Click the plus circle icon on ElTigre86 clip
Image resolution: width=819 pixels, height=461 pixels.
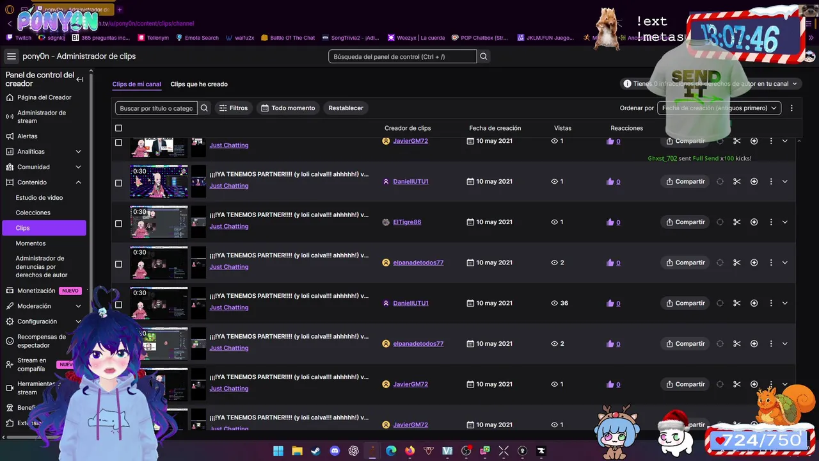(754, 222)
